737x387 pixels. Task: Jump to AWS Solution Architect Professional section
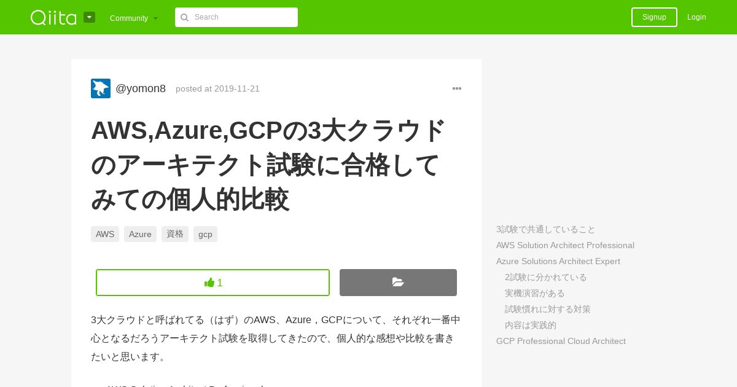click(x=565, y=245)
